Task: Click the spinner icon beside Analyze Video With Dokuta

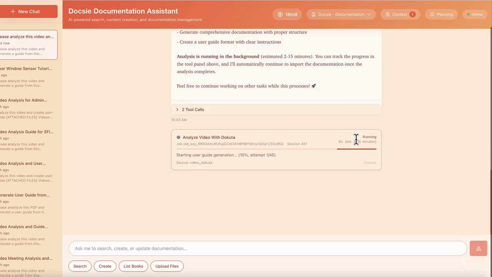Action: (x=178, y=137)
